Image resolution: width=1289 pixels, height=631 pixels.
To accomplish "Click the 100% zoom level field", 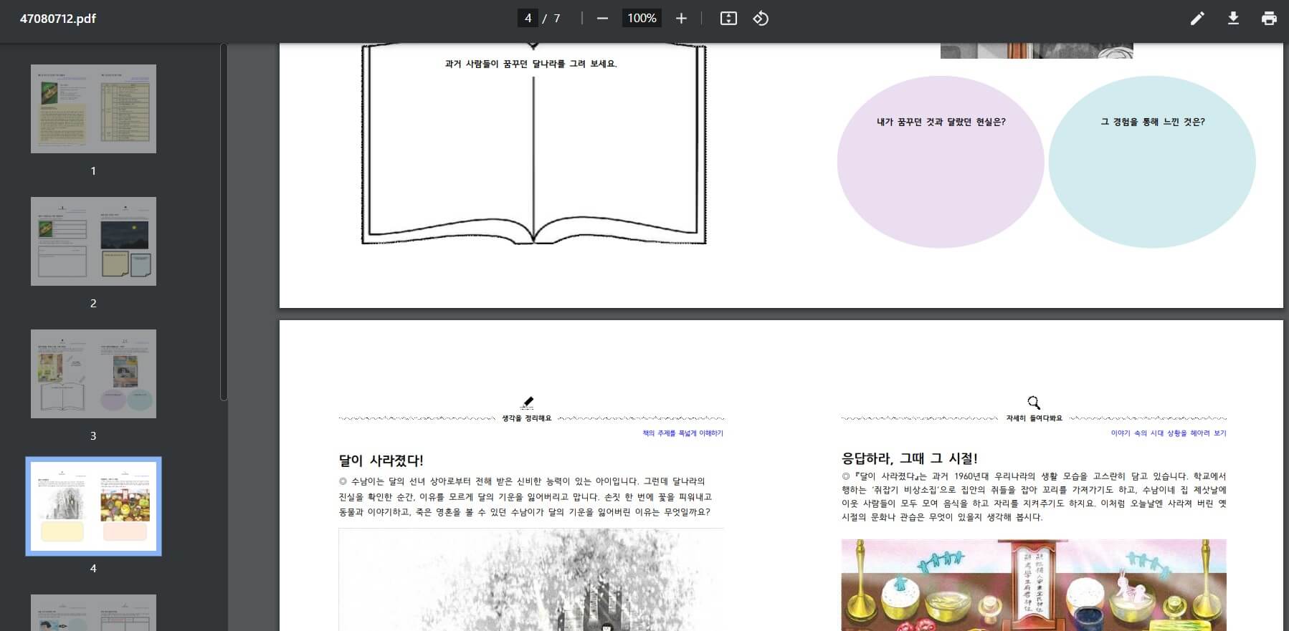I will click(x=642, y=18).
